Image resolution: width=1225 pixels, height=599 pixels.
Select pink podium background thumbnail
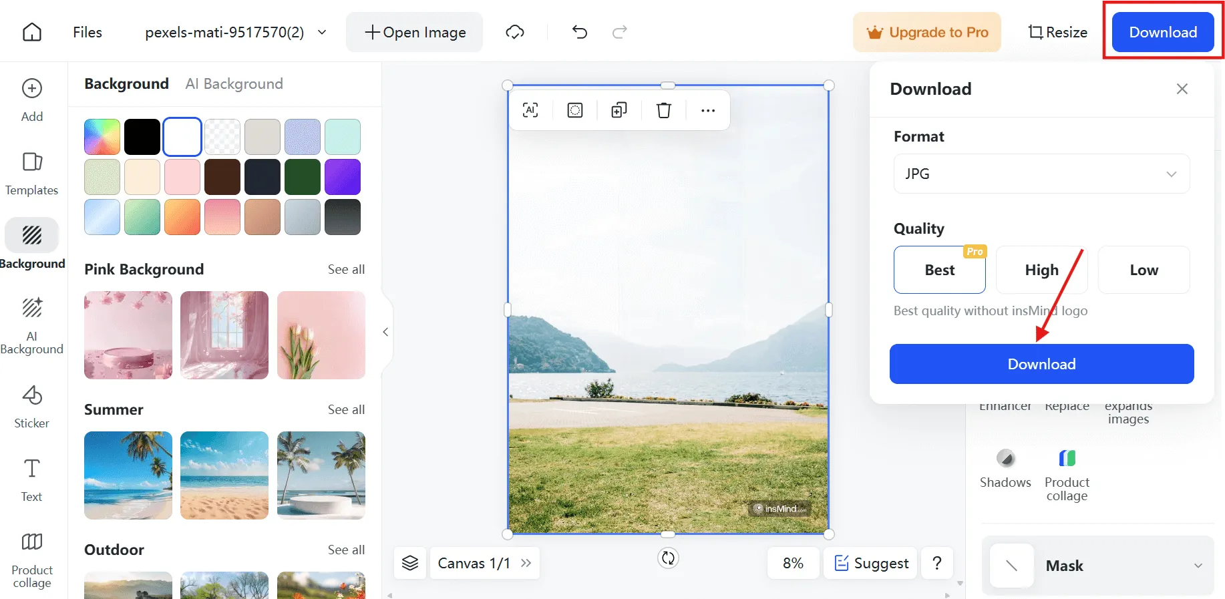[128, 335]
